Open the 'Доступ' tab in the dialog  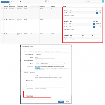click(x=52, y=51)
